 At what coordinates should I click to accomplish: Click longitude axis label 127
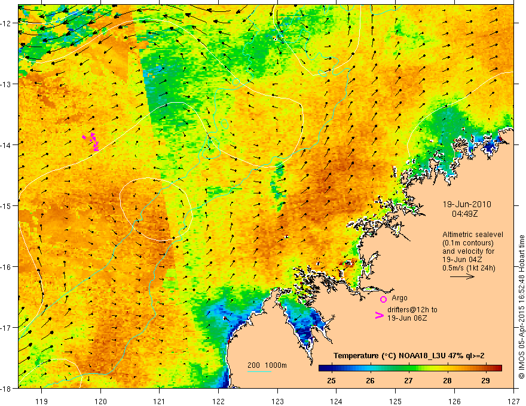(x=513, y=401)
